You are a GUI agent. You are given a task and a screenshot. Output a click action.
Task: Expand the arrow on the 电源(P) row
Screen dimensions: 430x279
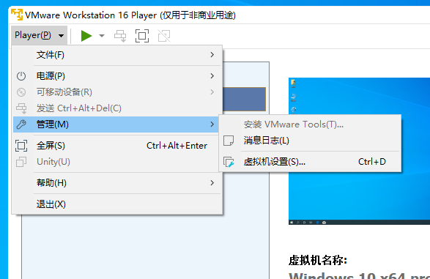pos(212,76)
